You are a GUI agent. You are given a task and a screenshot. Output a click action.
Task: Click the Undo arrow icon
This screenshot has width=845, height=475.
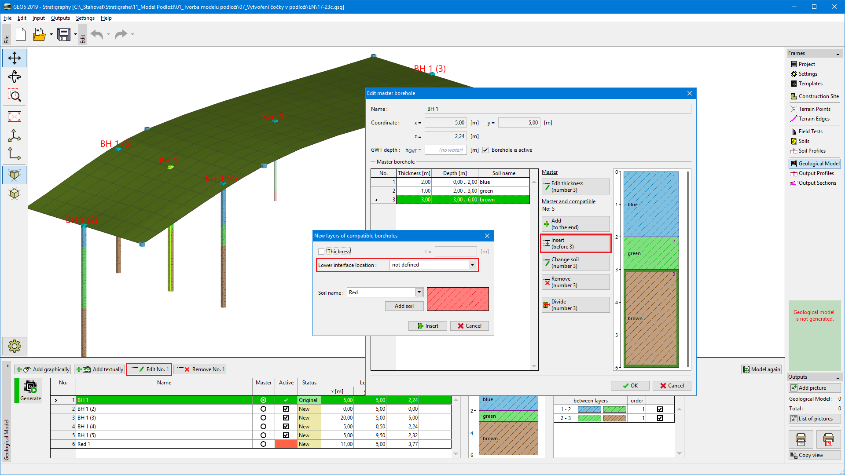pos(97,34)
